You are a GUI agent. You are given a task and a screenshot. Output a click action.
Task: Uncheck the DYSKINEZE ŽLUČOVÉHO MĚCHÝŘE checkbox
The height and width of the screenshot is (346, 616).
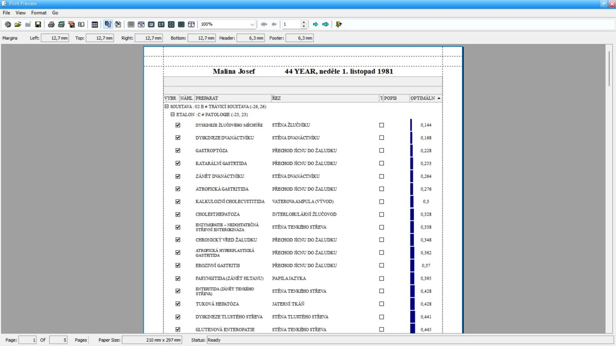[x=178, y=125]
